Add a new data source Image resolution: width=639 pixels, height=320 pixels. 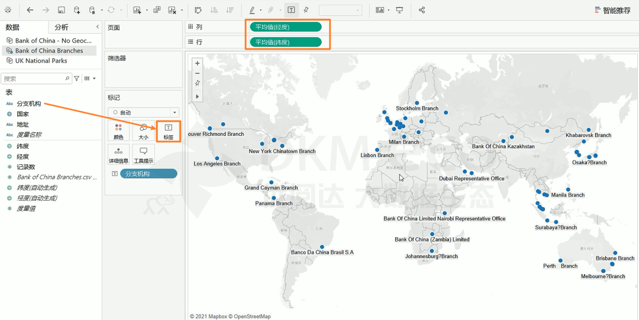tap(76, 10)
